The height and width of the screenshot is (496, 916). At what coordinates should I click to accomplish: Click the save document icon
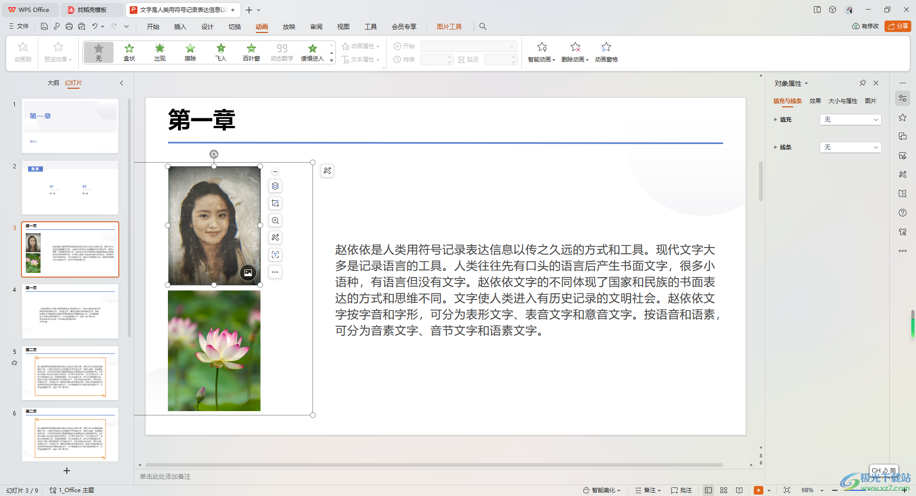44,27
